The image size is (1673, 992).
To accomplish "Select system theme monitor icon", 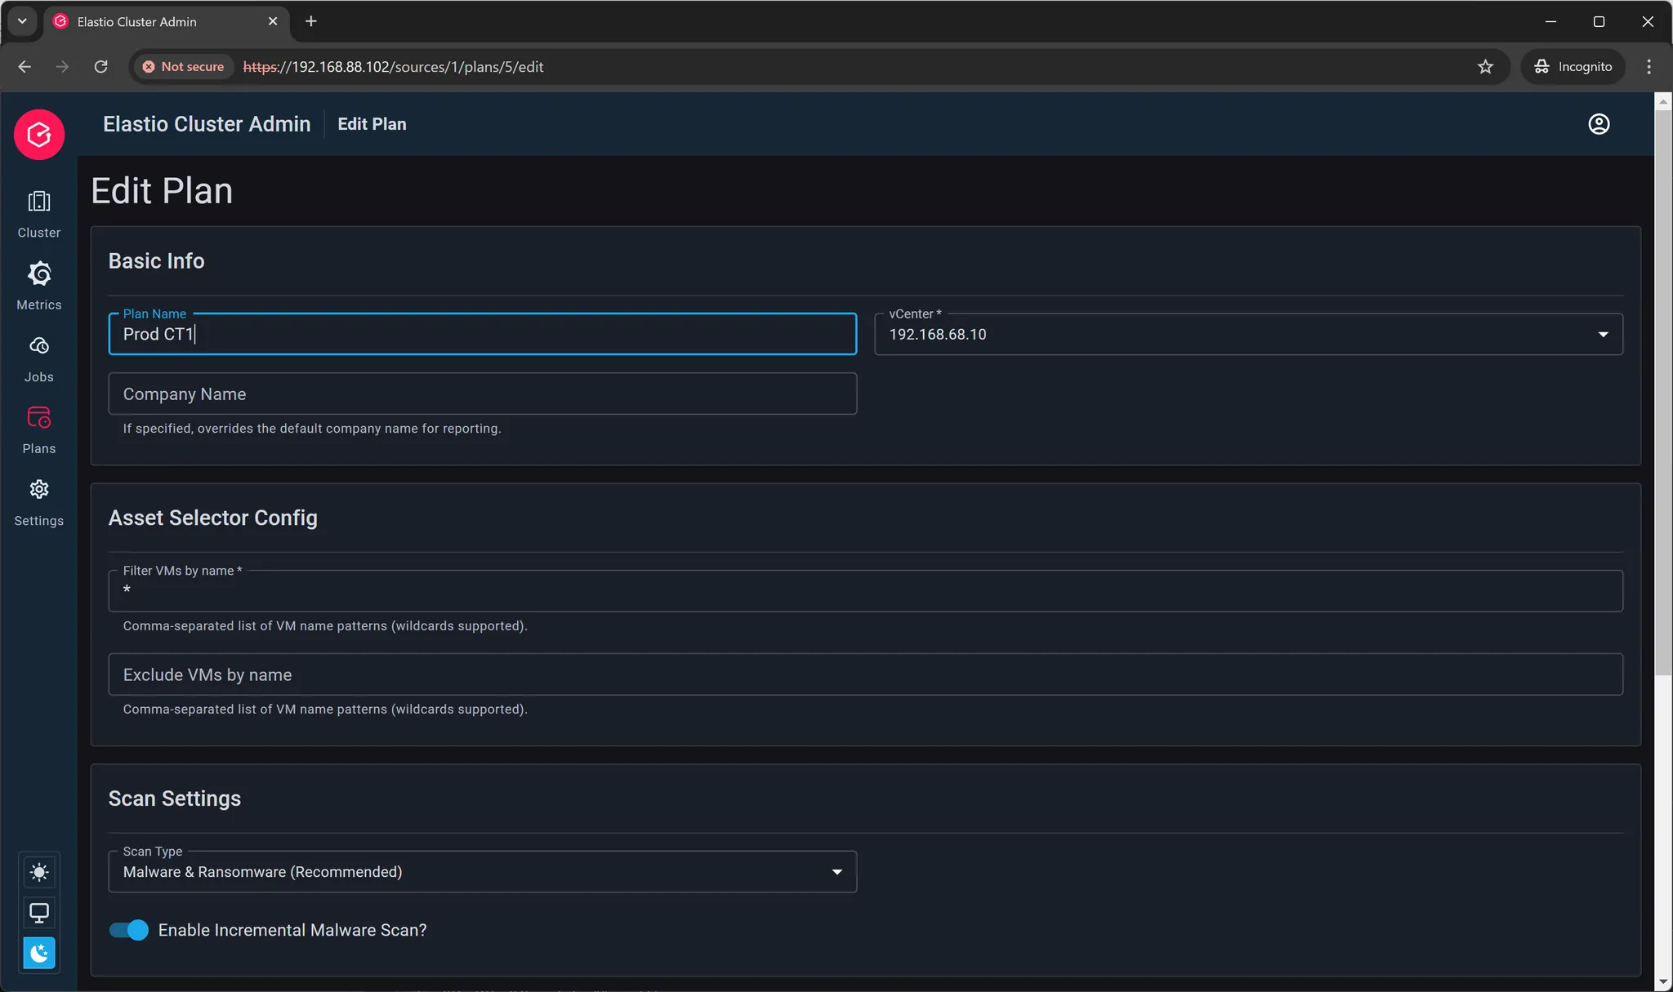I will tap(39, 913).
